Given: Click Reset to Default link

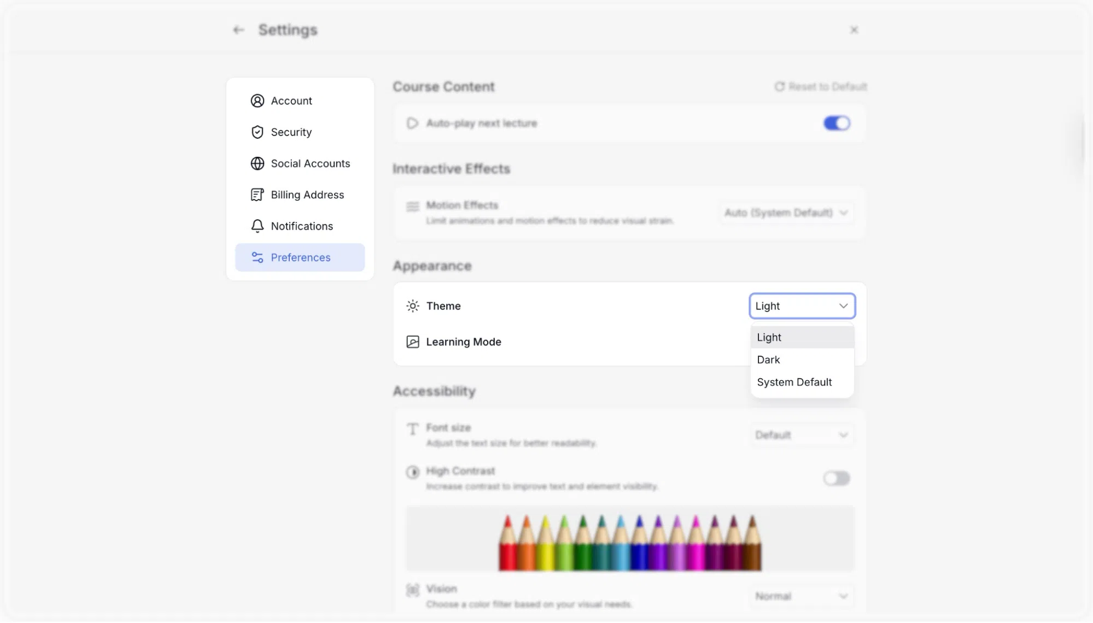Looking at the screenshot, I should (x=821, y=87).
